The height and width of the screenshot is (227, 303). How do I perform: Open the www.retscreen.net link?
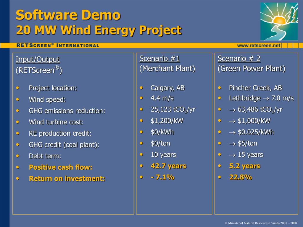click(259, 46)
